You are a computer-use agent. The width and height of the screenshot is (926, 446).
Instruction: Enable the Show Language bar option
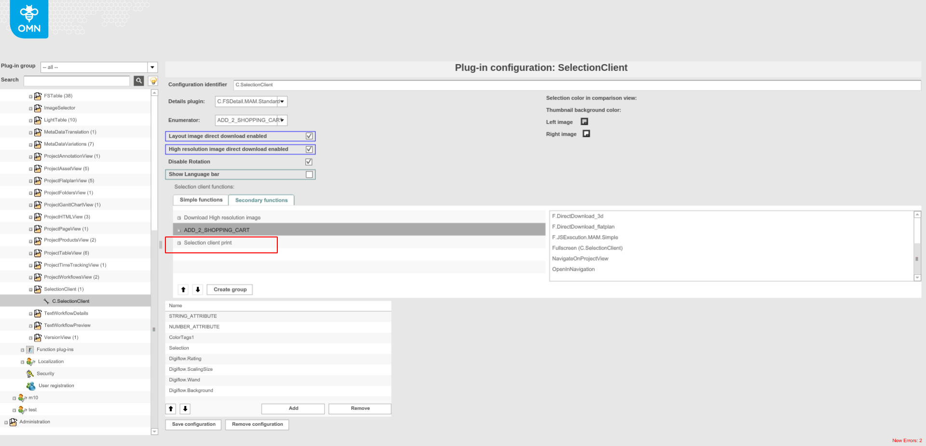(309, 174)
